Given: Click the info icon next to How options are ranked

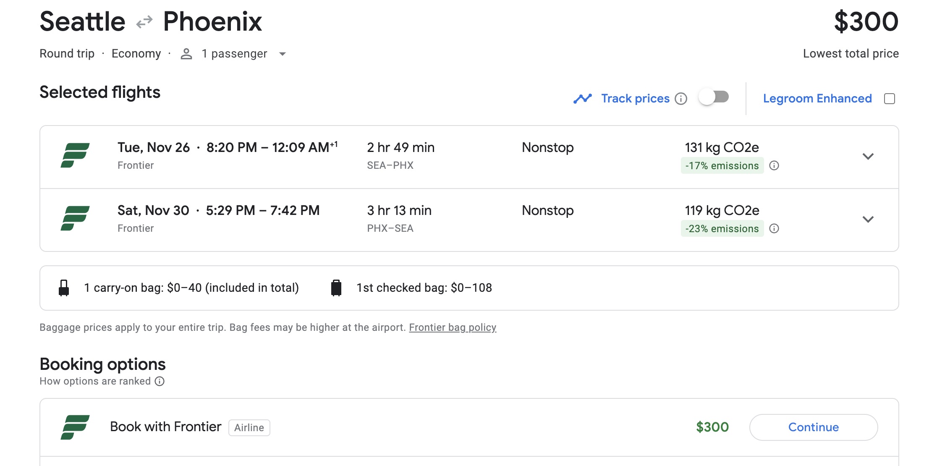Looking at the screenshot, I should pyautogui.click(x=159, y=382).
